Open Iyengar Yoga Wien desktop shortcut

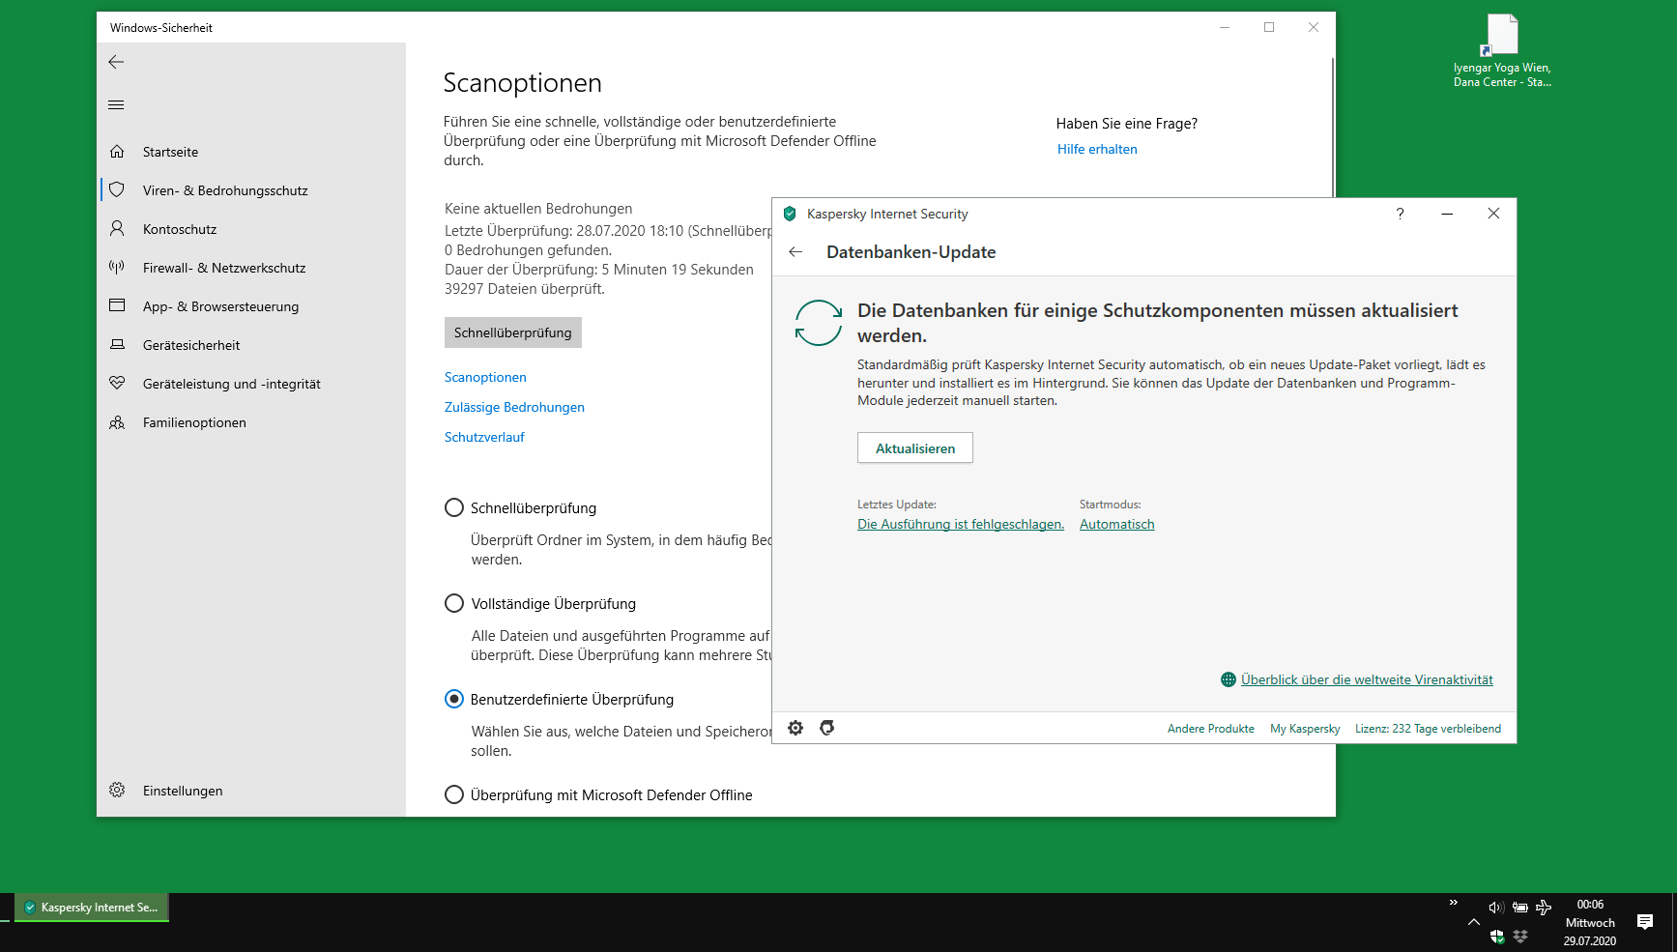coord(1501,50)
